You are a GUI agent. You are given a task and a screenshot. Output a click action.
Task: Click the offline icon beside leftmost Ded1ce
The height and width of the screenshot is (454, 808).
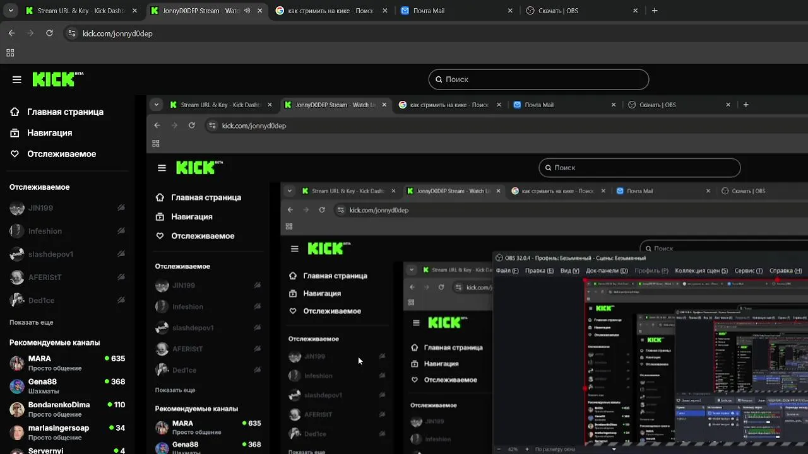[121, 301]
